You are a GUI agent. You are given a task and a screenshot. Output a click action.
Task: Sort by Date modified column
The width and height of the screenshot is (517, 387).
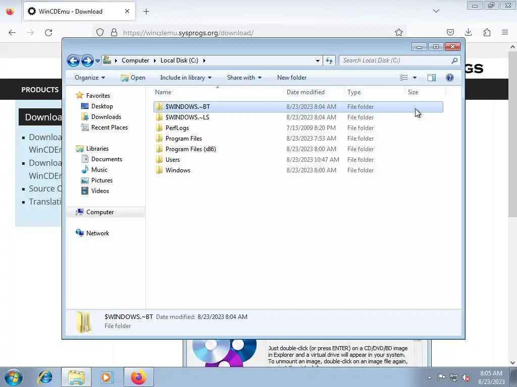pos(314,92)
